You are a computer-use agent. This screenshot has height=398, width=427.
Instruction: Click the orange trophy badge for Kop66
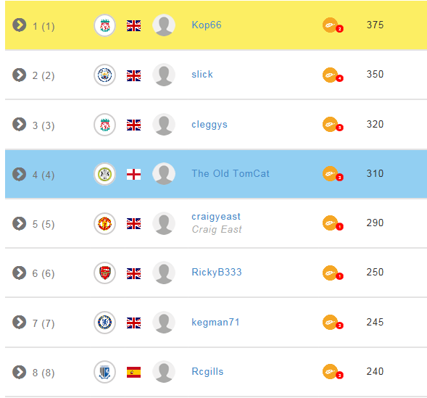333,25
